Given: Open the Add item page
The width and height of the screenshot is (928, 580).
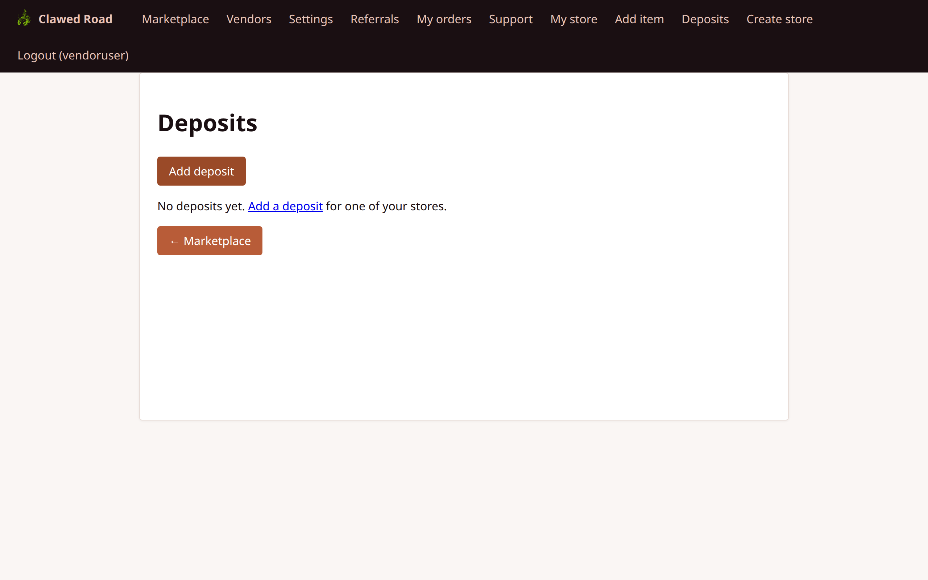Looking at the screenshot, I should (639, 19).
